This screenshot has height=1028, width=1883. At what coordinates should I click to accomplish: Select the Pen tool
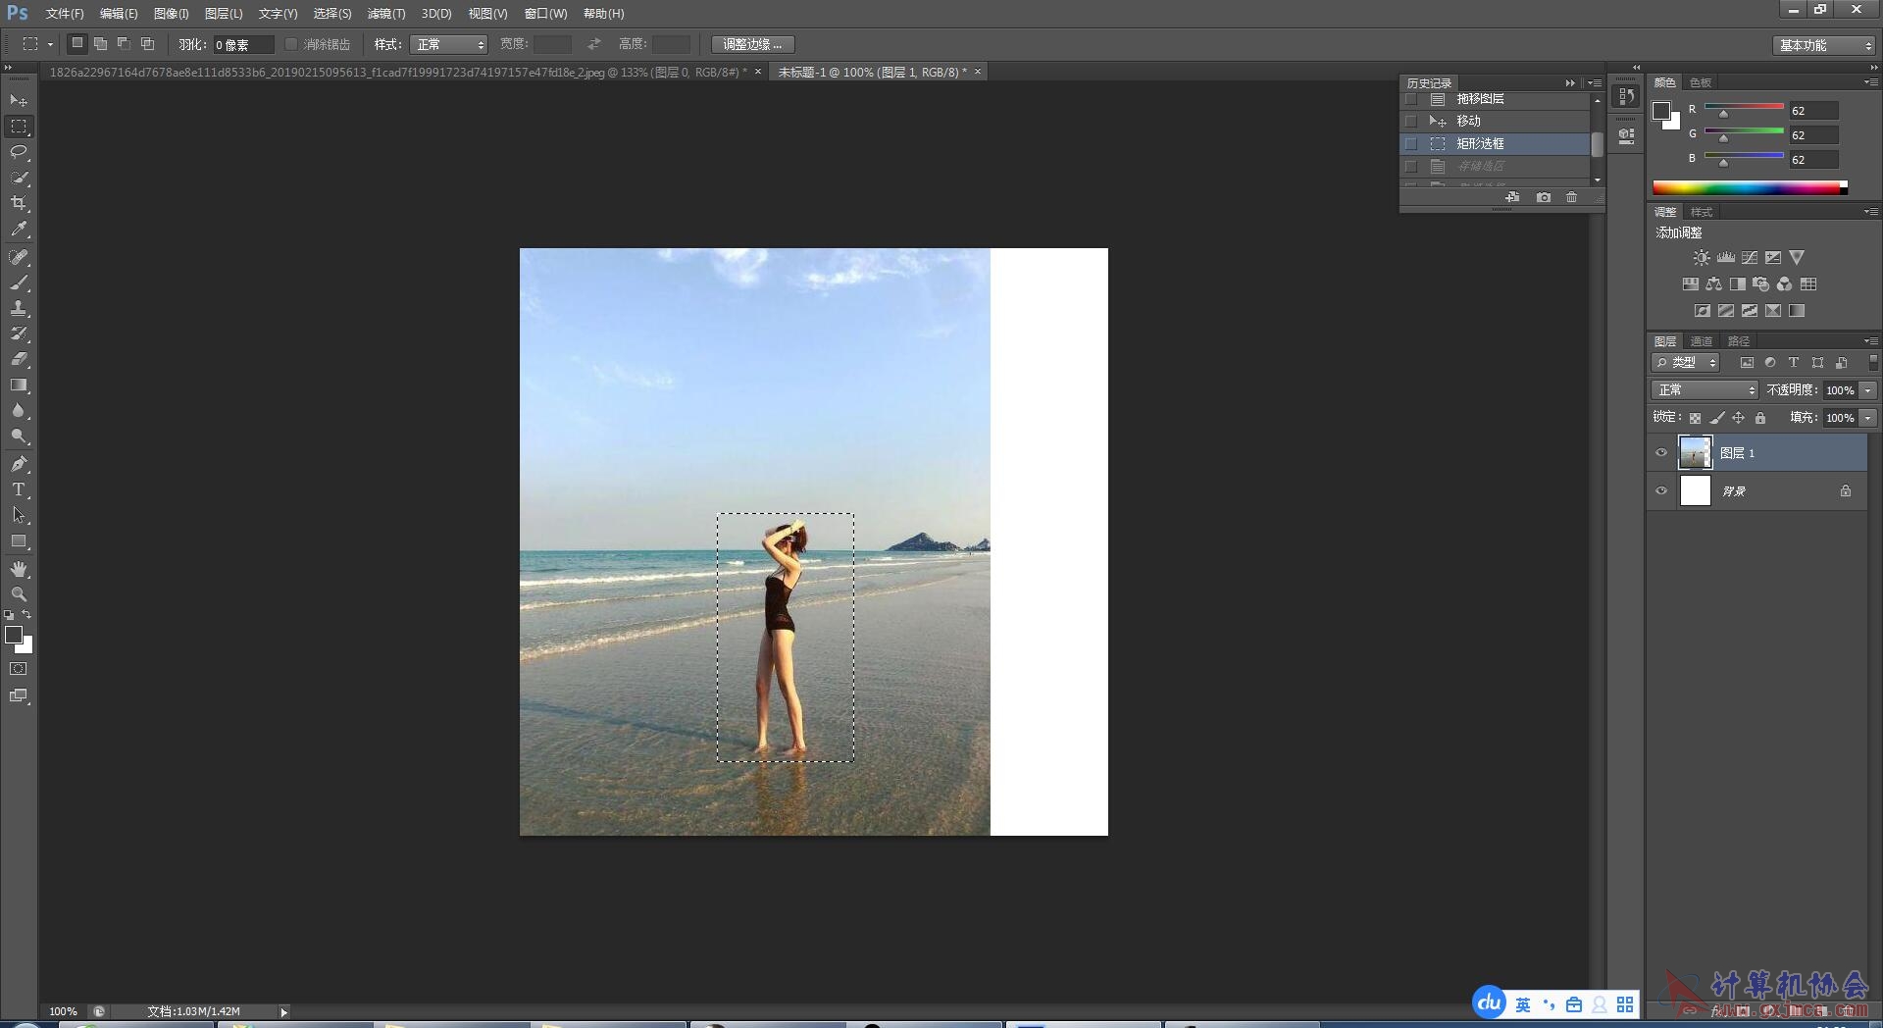(19, 464)
